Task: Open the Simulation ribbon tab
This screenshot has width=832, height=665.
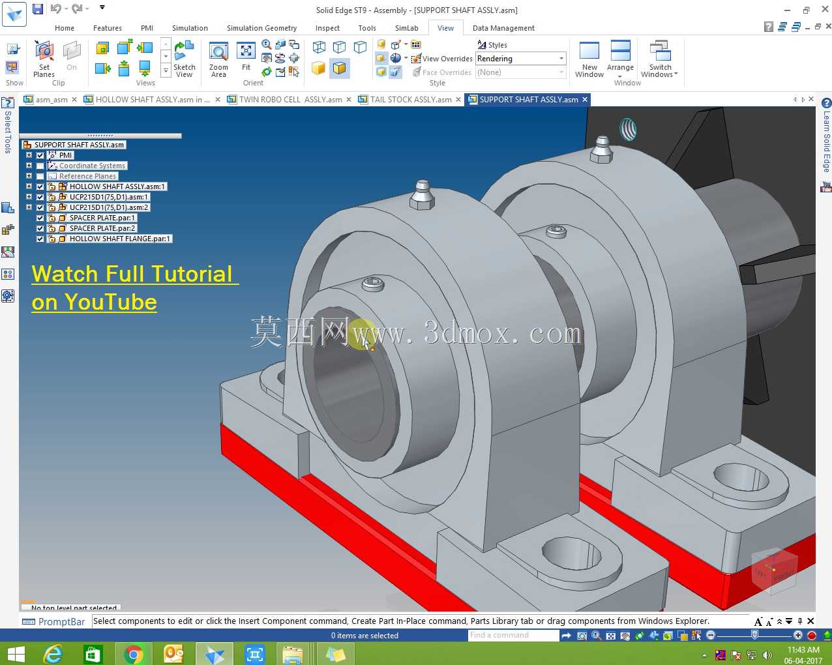Action: (190, 28)
